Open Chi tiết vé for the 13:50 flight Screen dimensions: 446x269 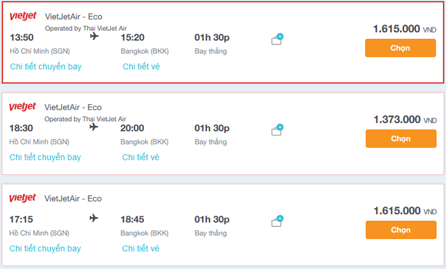(141, 66)
